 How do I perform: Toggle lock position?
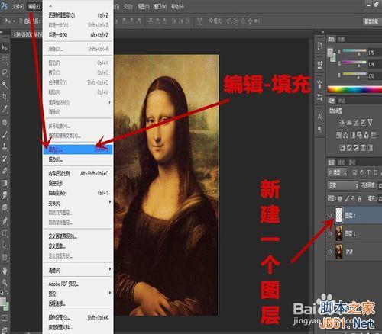(353, 198)
